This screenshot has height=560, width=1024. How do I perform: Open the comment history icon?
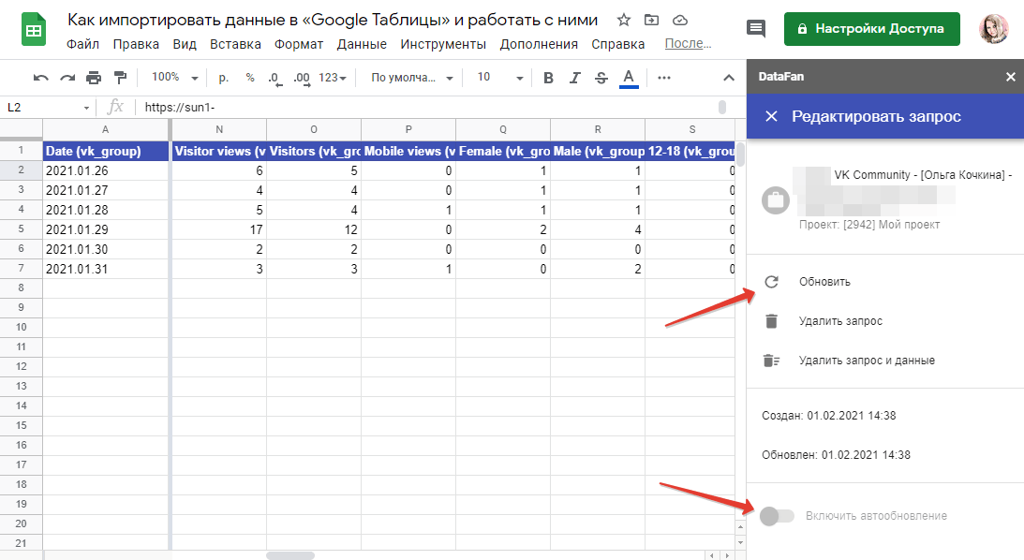click(755, 29)
